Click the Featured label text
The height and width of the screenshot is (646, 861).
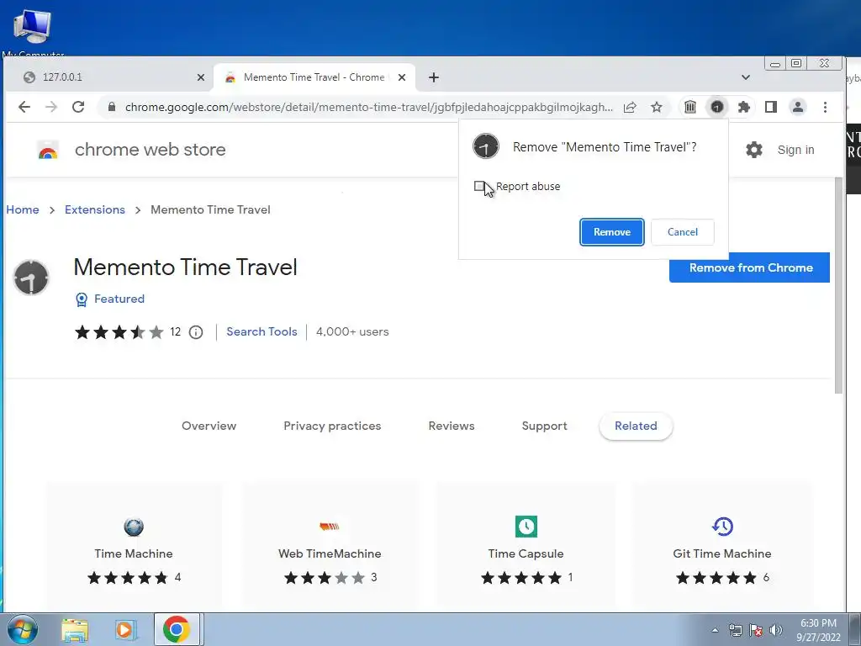[119, 299]
